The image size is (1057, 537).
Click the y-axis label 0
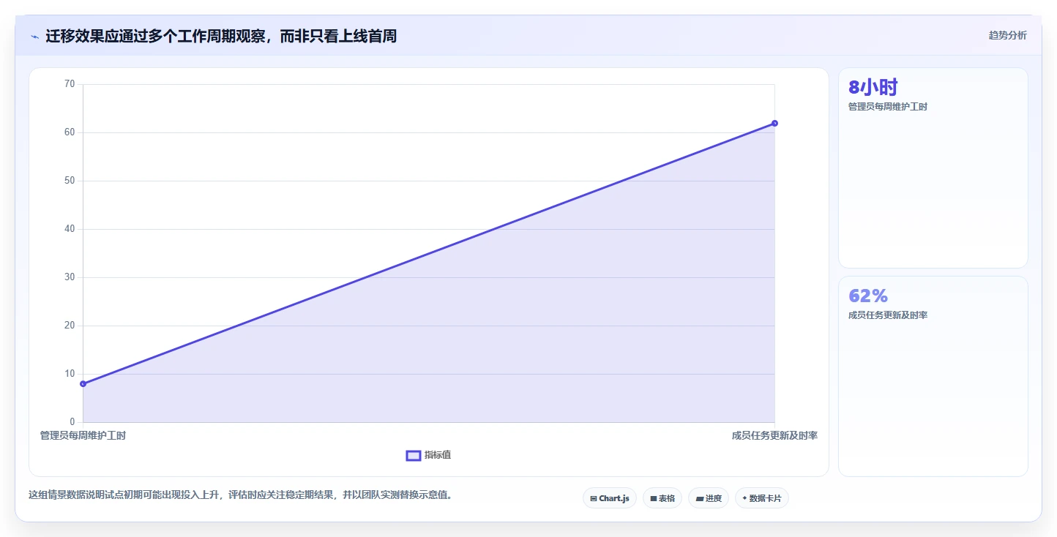pyautogui.click(x=72, y=422)
